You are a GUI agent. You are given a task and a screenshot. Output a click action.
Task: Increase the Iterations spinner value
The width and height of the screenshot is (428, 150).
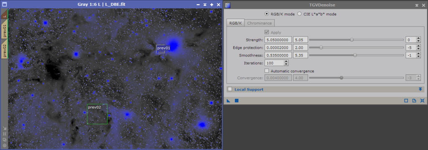[x=286, y=61]
